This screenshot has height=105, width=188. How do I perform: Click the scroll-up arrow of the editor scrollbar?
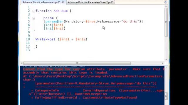166,6
